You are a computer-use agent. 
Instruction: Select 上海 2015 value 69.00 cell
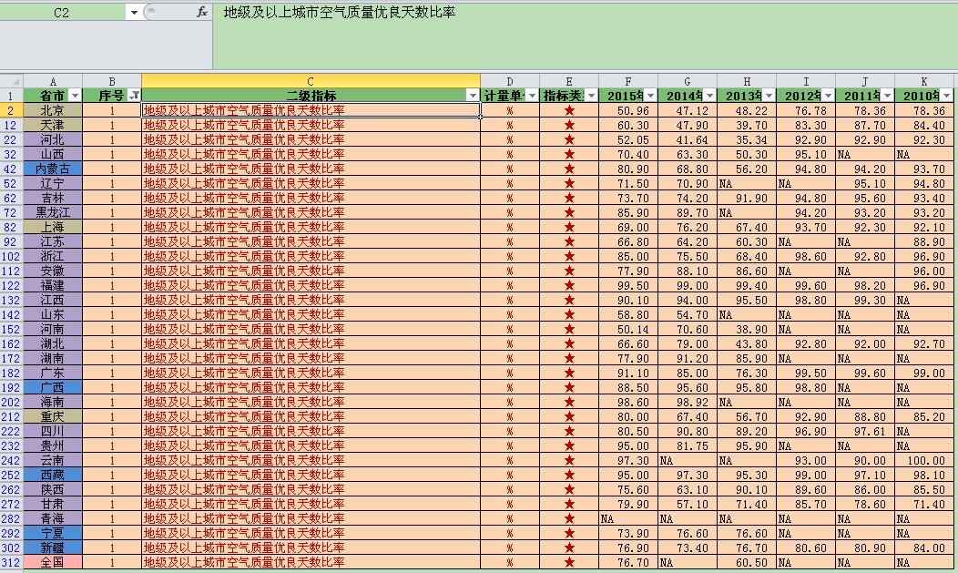coord(628,227)
